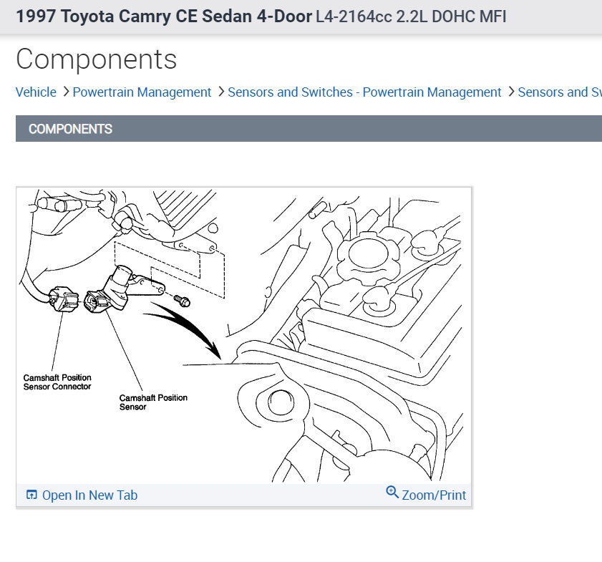Click the Components page heading
The image size is (602, 562).
click(97, 59)
